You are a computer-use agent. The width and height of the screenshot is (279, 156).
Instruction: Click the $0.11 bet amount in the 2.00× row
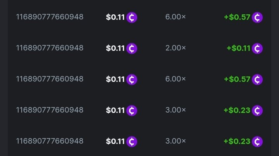(x=115, y=49)
